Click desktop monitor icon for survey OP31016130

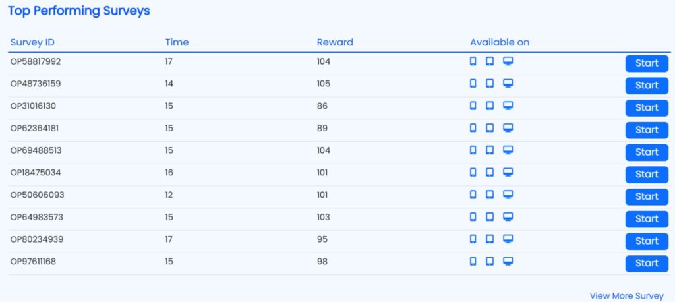pos(508,106)
